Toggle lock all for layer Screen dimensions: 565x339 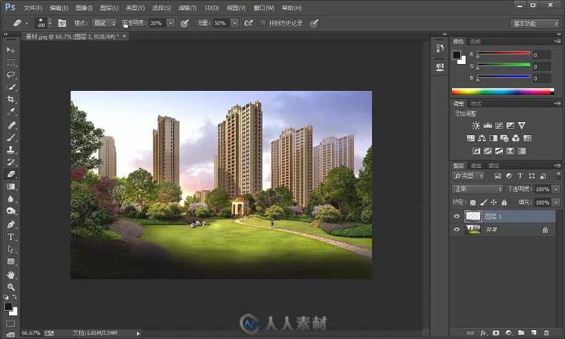504,203
